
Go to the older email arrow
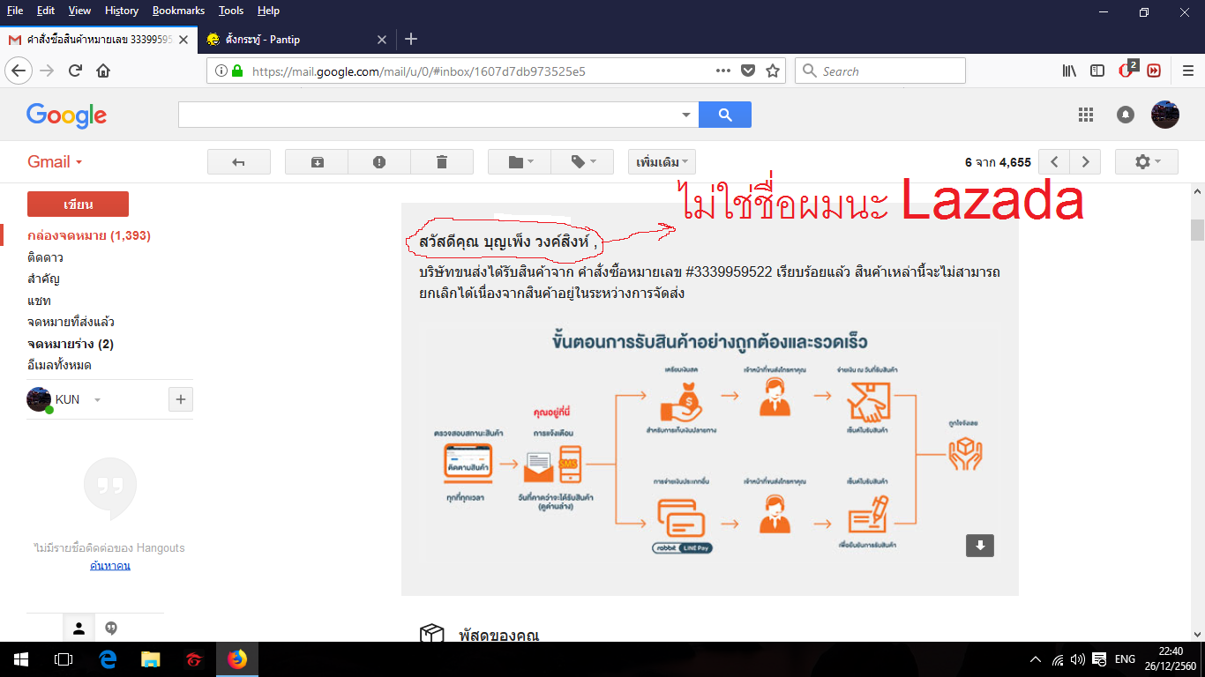(1086, 162)
